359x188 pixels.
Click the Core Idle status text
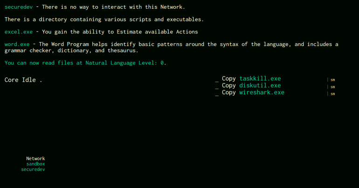click(x=23, y=80)
